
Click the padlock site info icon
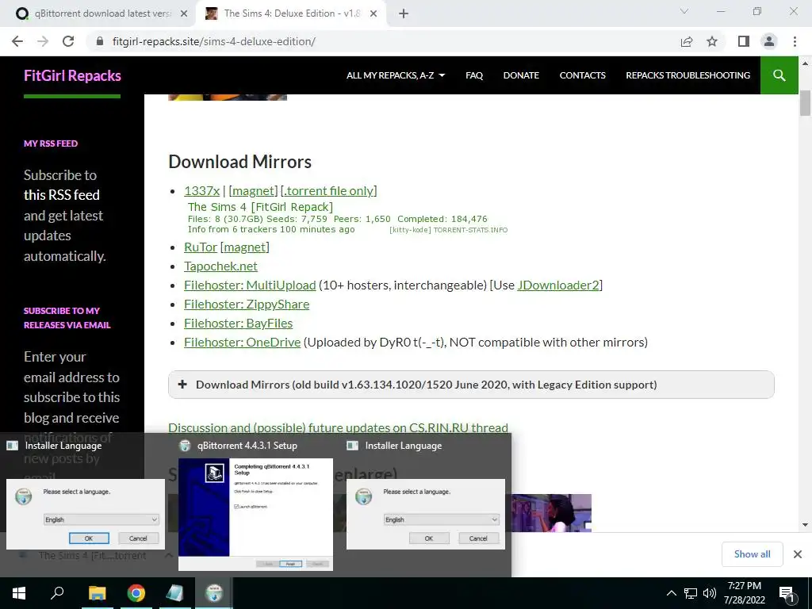[x=100, y=41]
